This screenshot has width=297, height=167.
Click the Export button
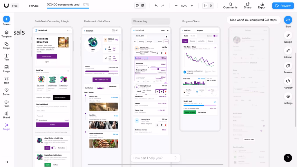[262, 6]
